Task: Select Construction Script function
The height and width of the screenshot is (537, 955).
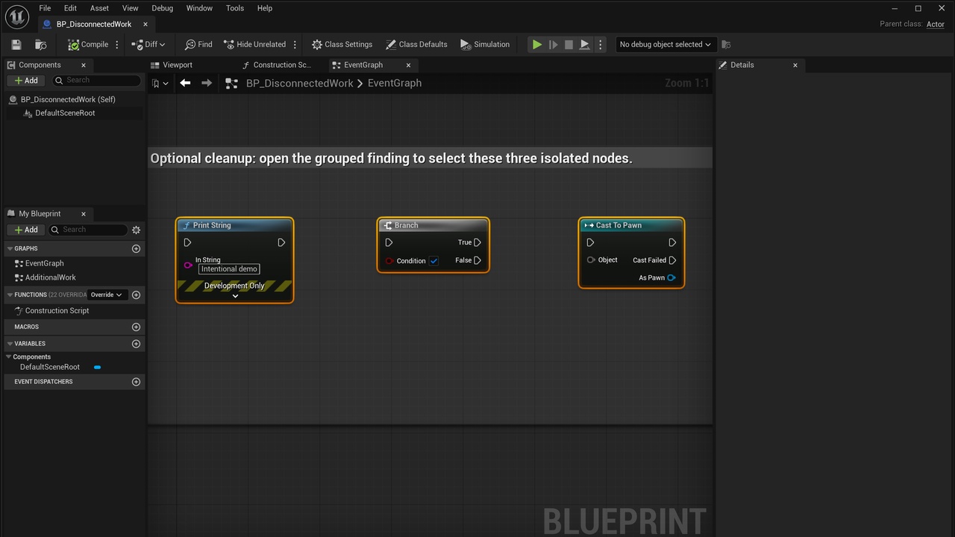Action: click(57, 311)
